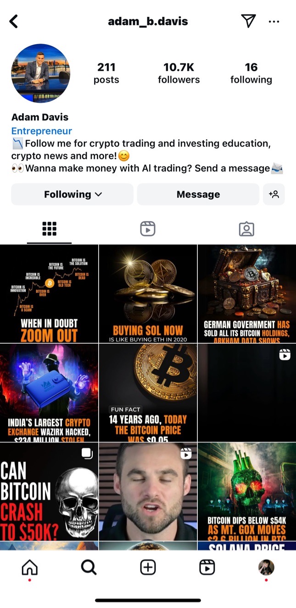Open the 16 following list

coord(251,74)
